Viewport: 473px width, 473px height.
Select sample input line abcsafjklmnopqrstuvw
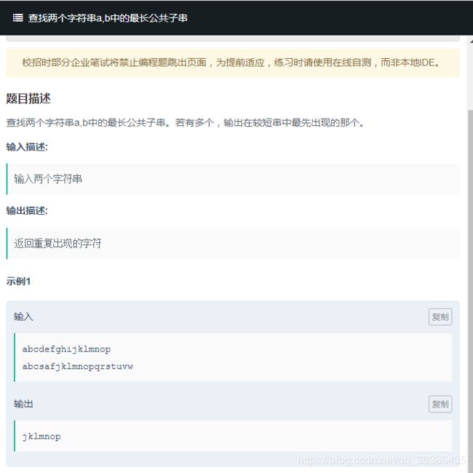coord(78,366)
